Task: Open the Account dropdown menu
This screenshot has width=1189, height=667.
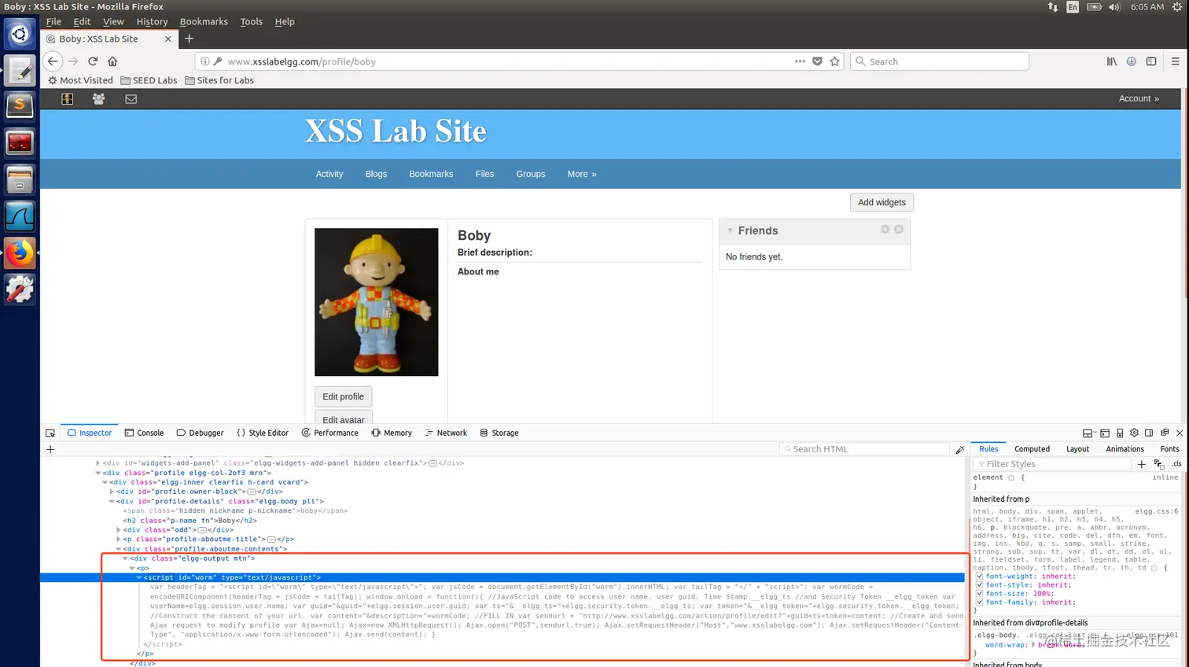Action: pyautogui.click(x=1139, y=99)
